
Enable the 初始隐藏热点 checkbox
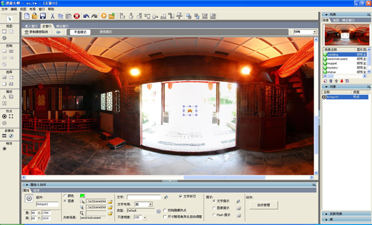[x=165, y=210]
